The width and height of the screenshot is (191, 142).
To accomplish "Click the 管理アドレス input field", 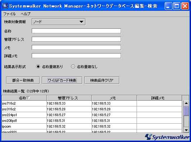I will pos(76,39).
